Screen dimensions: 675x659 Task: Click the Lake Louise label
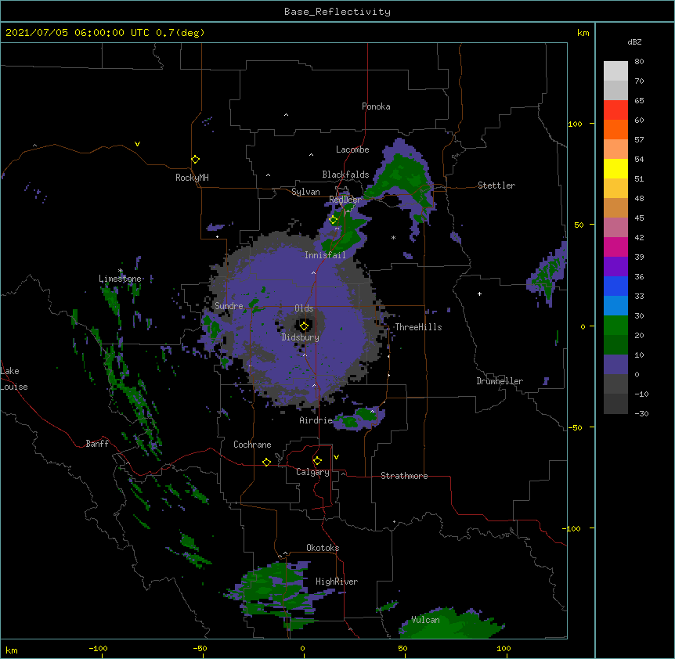[14, 379]
